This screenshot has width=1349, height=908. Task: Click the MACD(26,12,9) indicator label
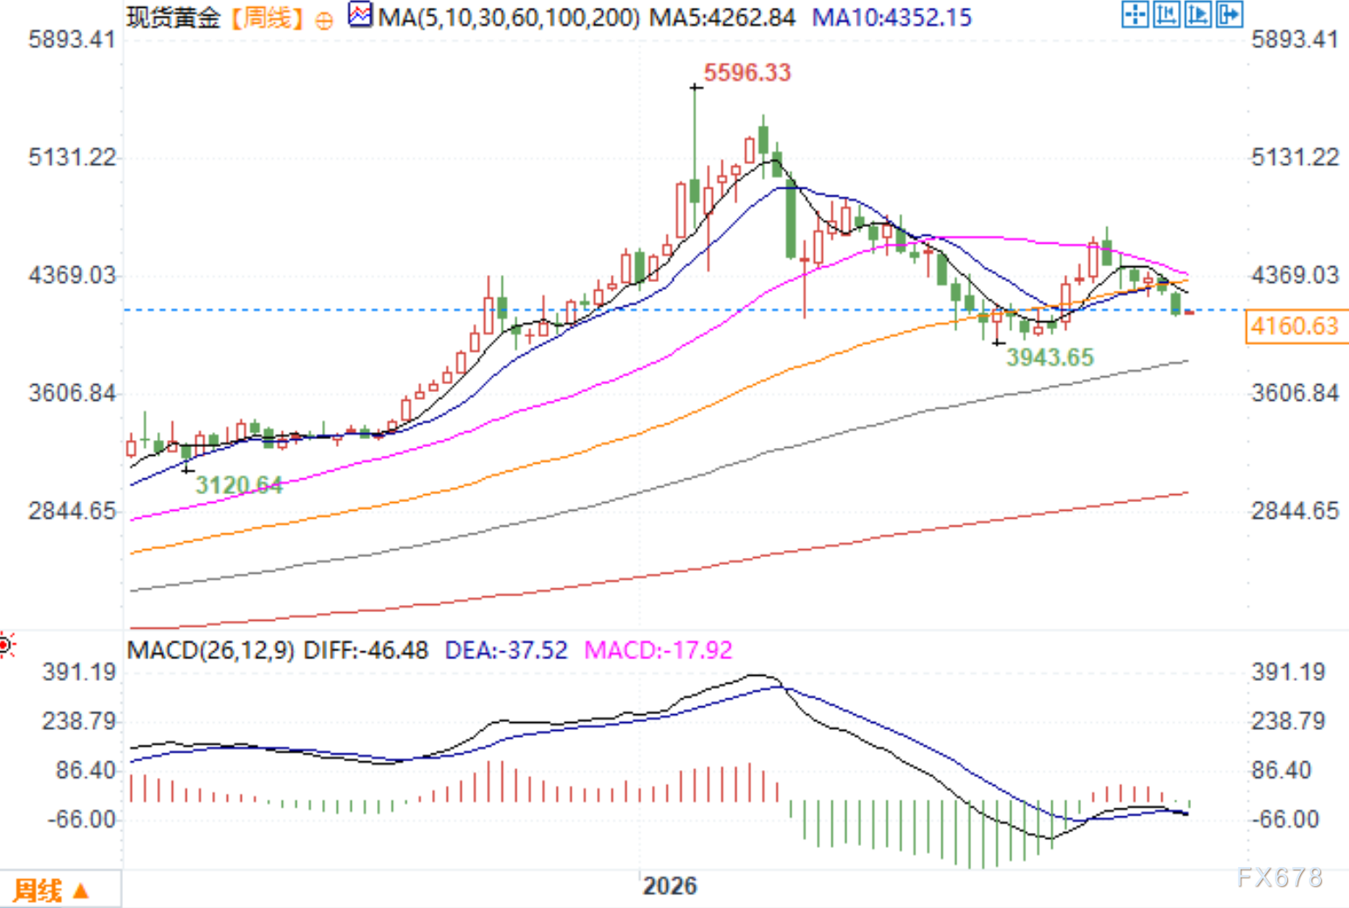tap(210, 650)
